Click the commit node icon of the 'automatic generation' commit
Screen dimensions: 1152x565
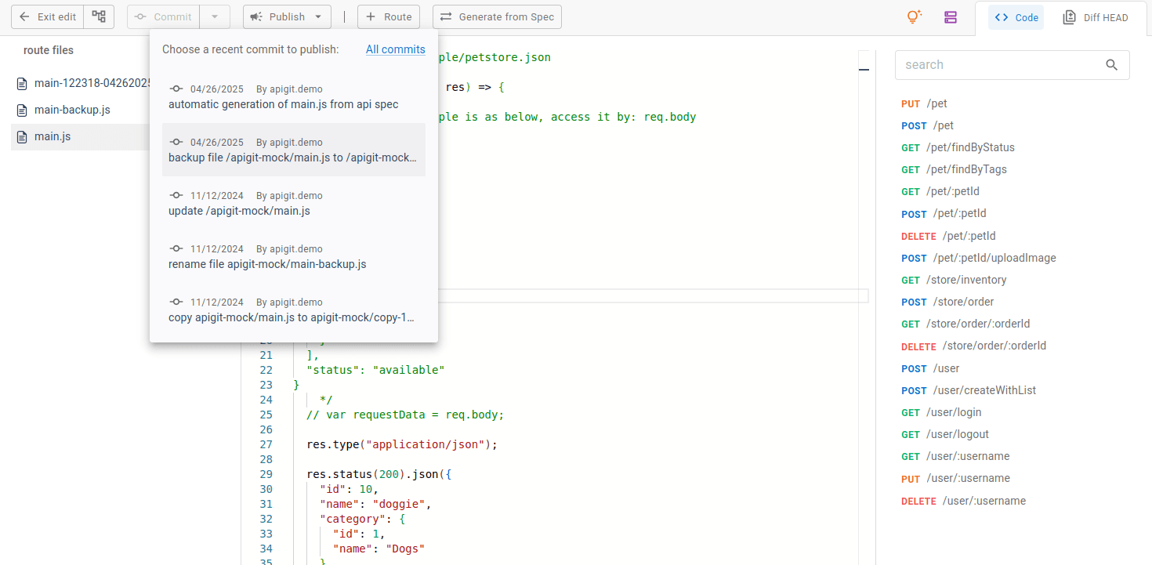click(x=176, y=89)
